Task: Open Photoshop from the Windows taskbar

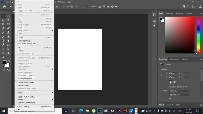Action: tap(100, 111)
